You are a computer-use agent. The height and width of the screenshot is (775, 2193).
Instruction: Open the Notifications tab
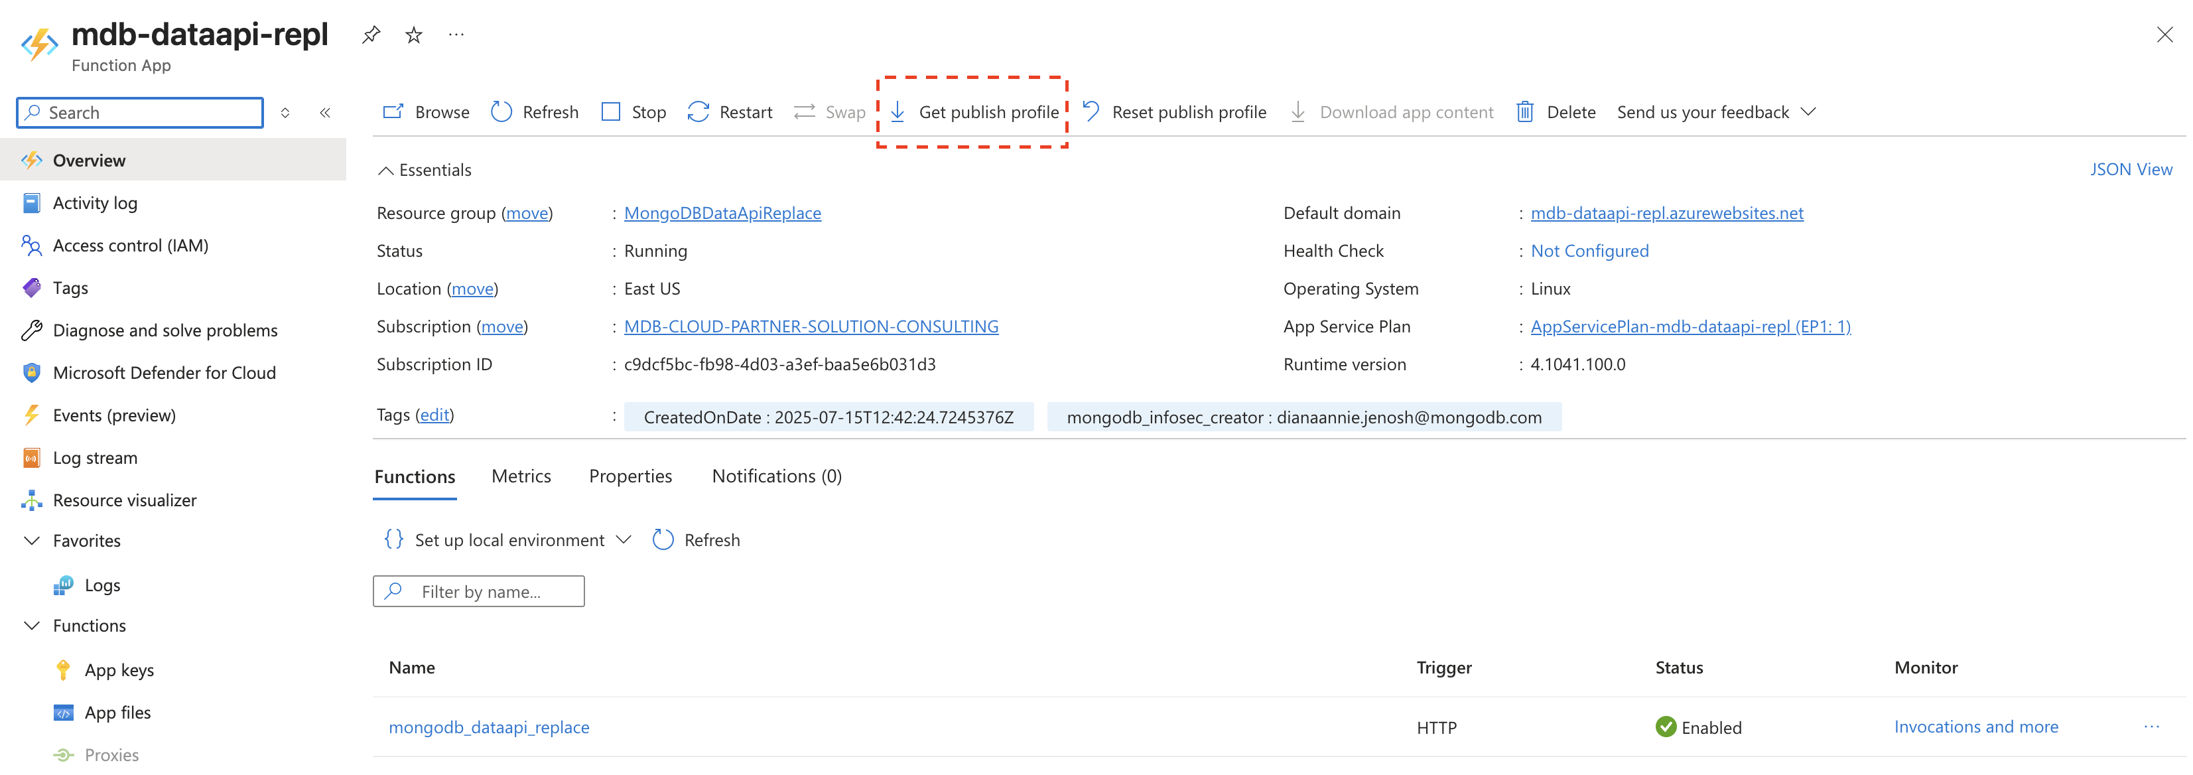pos(775,476)
